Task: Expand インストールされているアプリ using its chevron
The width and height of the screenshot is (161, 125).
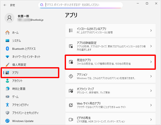Action: click(x=151, y=31)
